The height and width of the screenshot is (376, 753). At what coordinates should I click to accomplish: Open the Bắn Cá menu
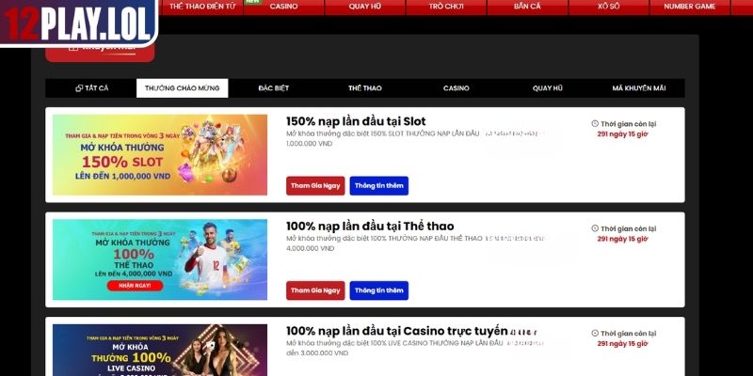coord(527,7)
